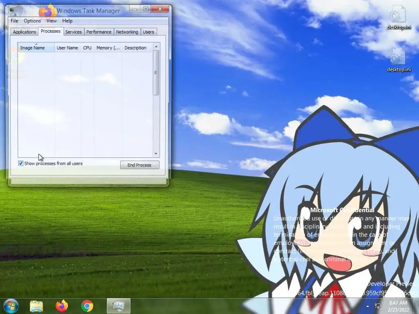
Task: Click the End Process button
Action: (x=140, y=165)
